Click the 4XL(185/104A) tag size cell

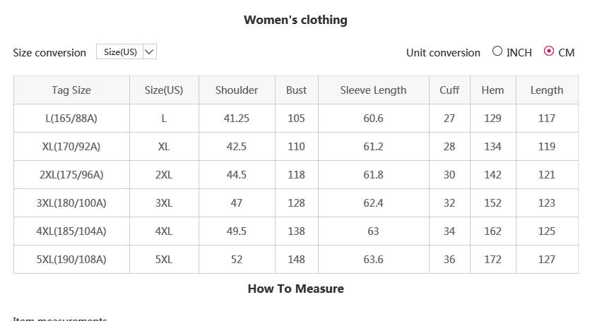71,231
